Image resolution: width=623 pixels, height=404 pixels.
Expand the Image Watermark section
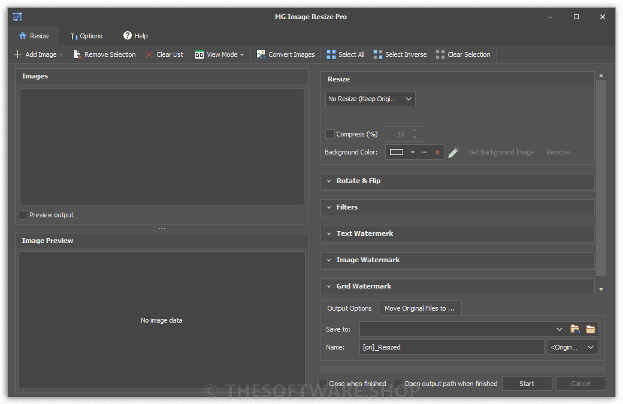[x=457, y=260]
